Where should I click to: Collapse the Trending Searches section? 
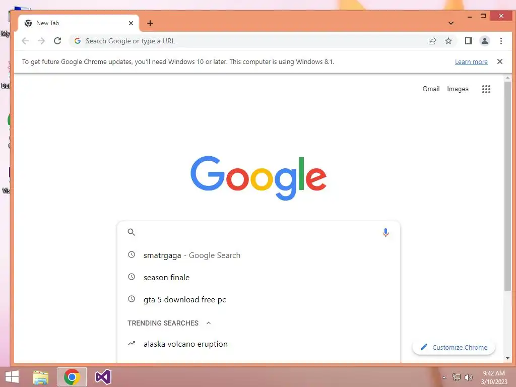tap(208, 323)
